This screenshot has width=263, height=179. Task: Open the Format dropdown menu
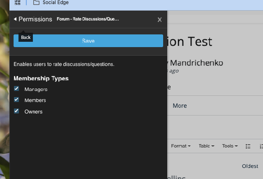pos(180,146)
